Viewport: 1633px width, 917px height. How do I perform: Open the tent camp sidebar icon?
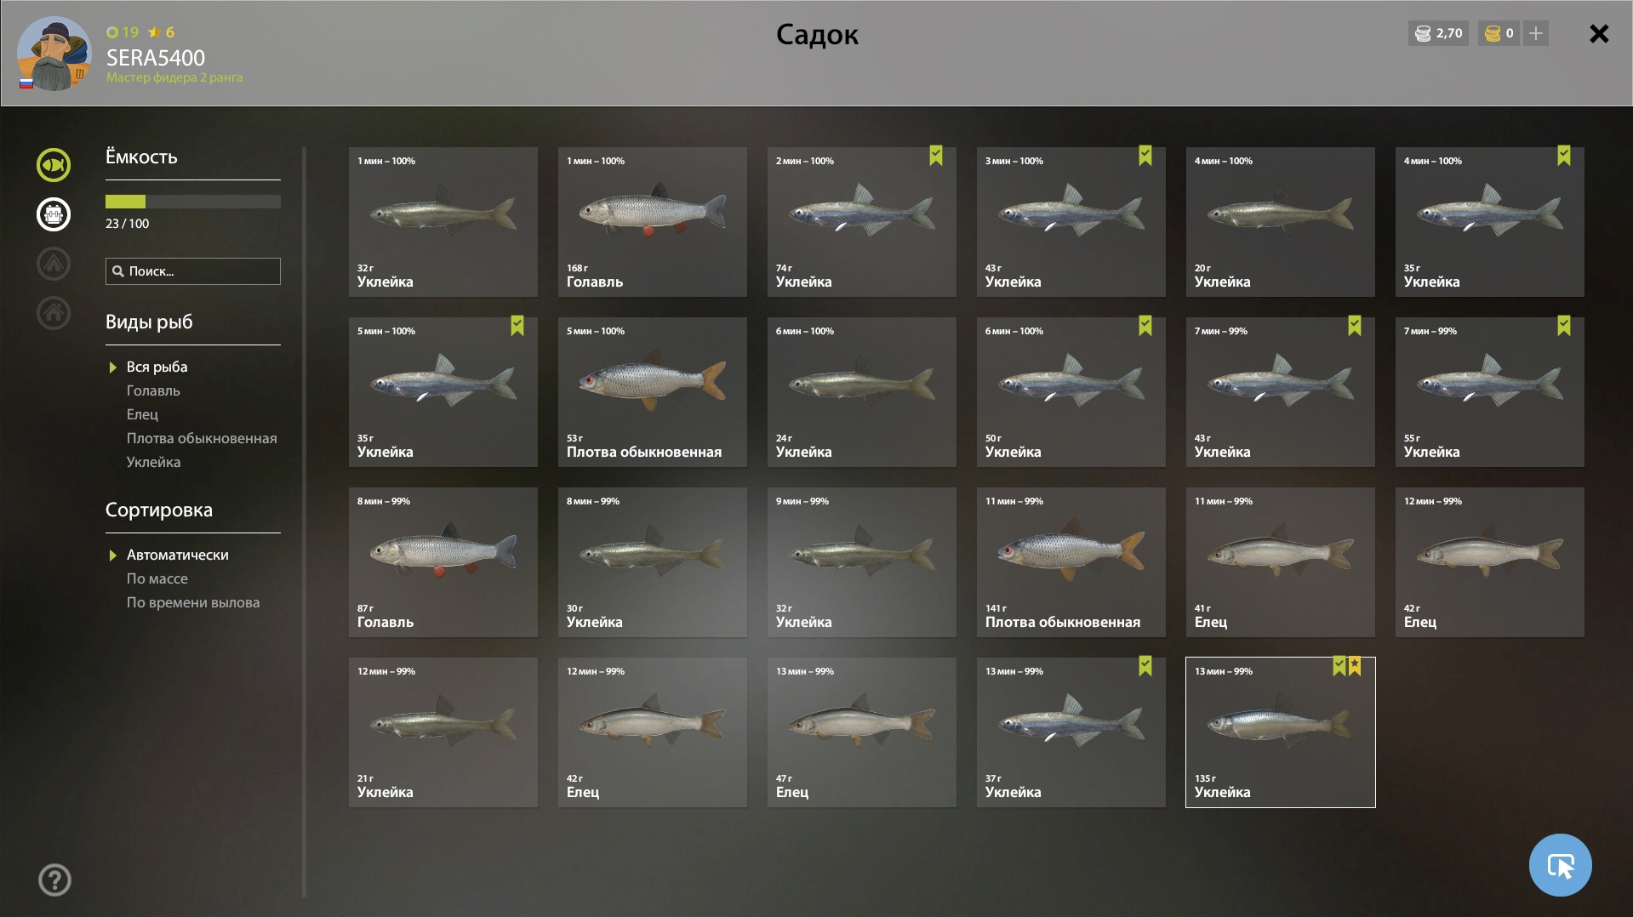pyautogui.click(x=54, y=264)
